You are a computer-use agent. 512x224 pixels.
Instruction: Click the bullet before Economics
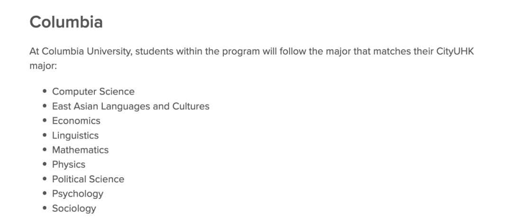45,121
